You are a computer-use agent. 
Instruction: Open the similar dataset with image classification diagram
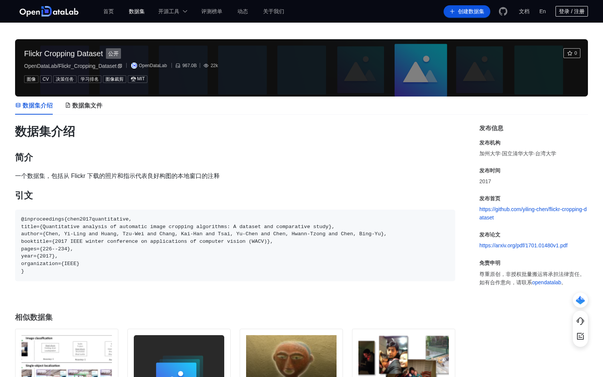tap(67, 353)
